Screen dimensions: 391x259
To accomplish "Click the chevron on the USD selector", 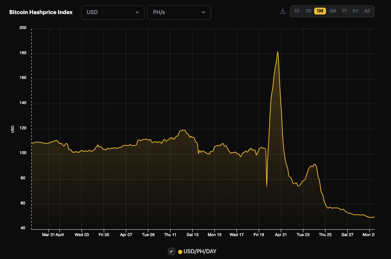I will click(x=138, y=12).
